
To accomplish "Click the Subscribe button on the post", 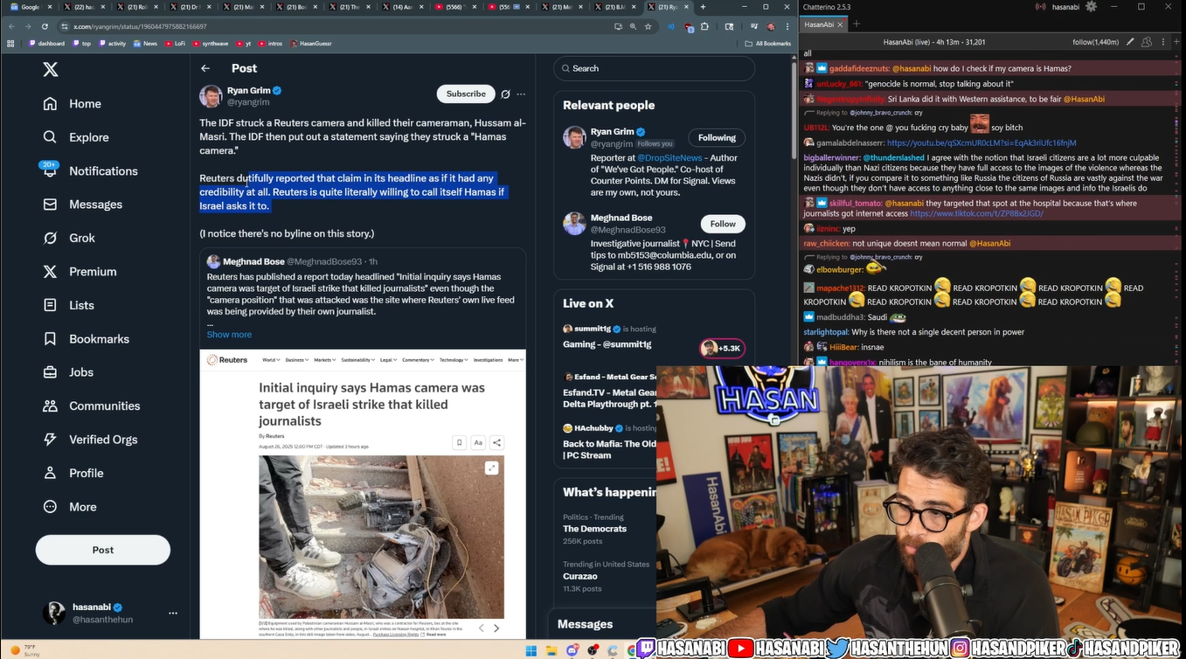I will (466, 94).
